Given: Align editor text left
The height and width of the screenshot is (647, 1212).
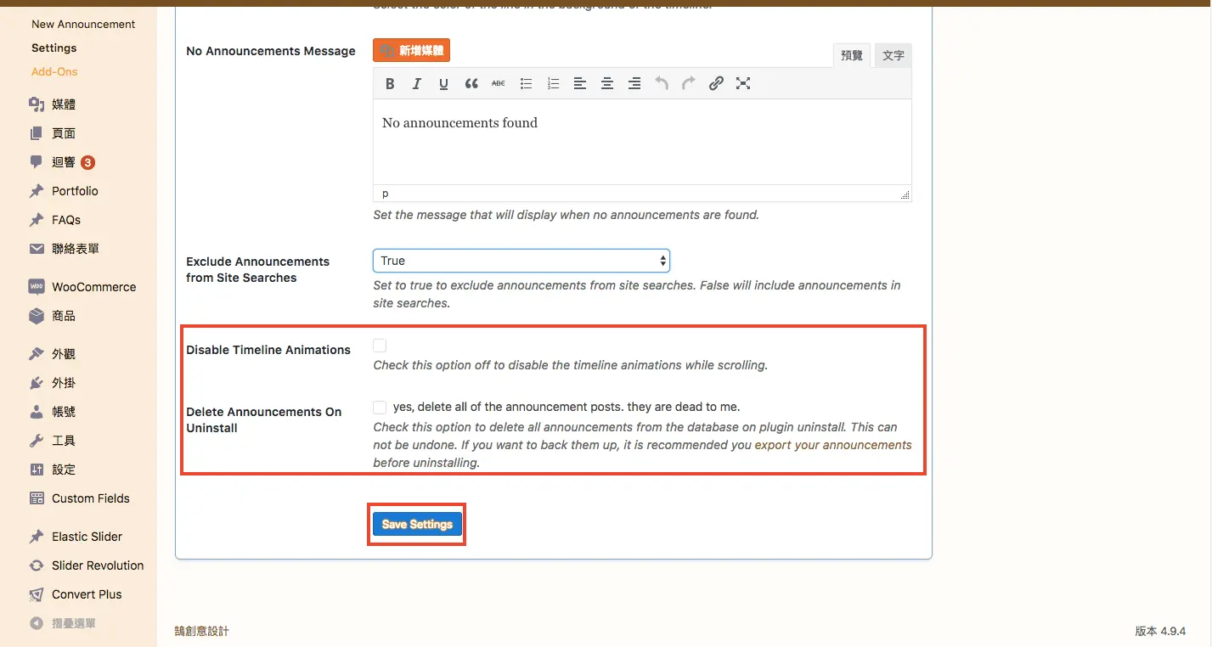Looking at the screenshot, I should 580,83.
